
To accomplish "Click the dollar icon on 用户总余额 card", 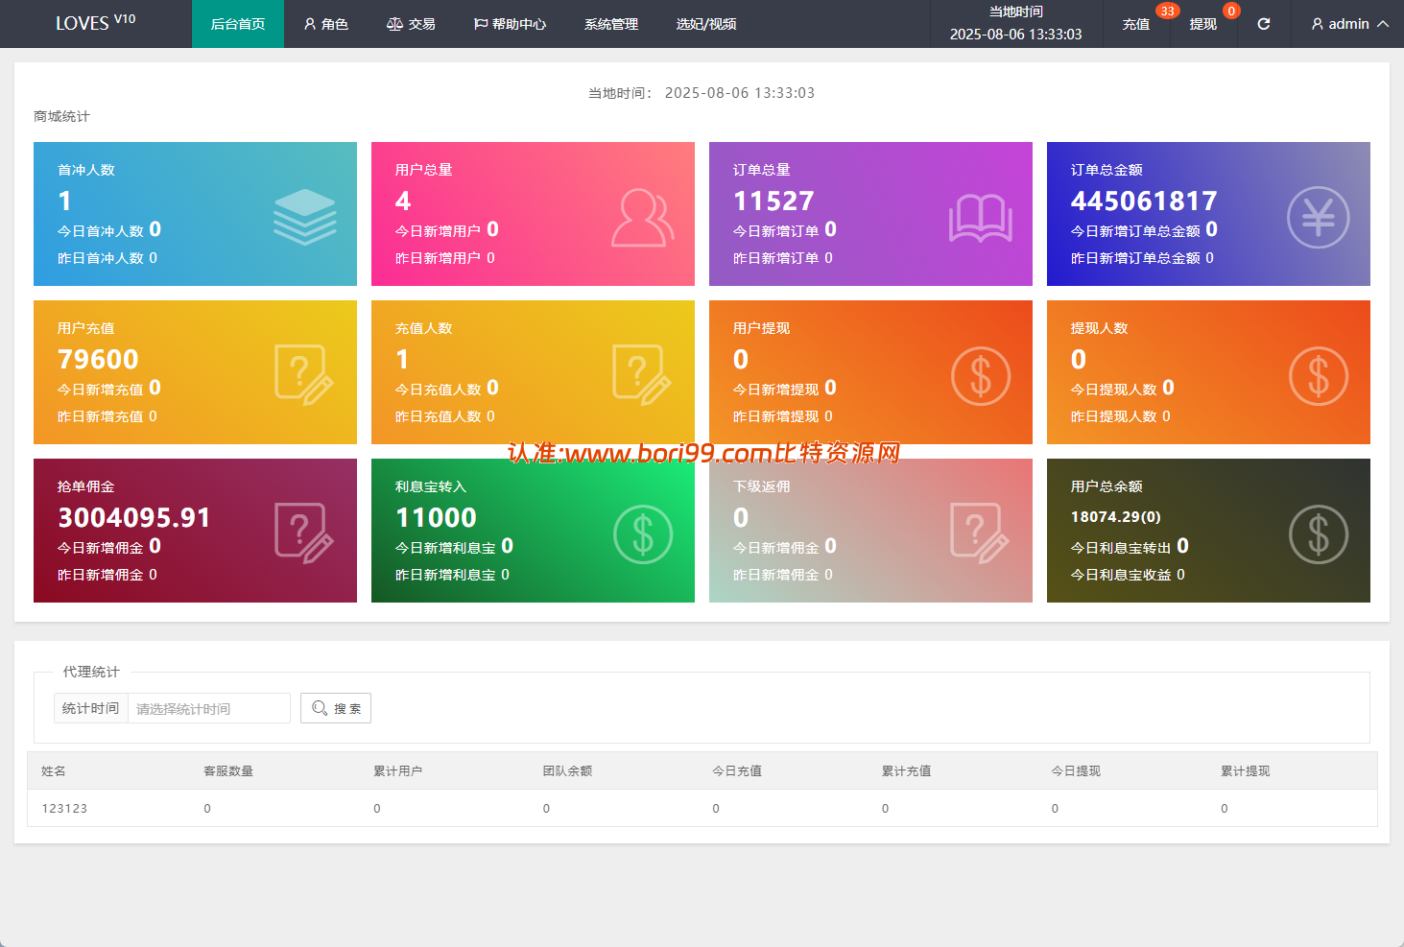I will click(1319, 533).
